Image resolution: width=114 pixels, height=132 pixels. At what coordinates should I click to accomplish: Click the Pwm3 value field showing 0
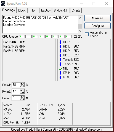(x=16, y=98)
